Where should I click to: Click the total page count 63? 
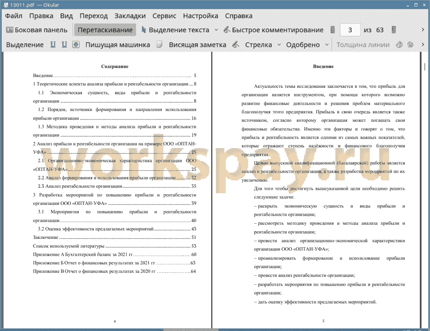(x=380, y=30)
